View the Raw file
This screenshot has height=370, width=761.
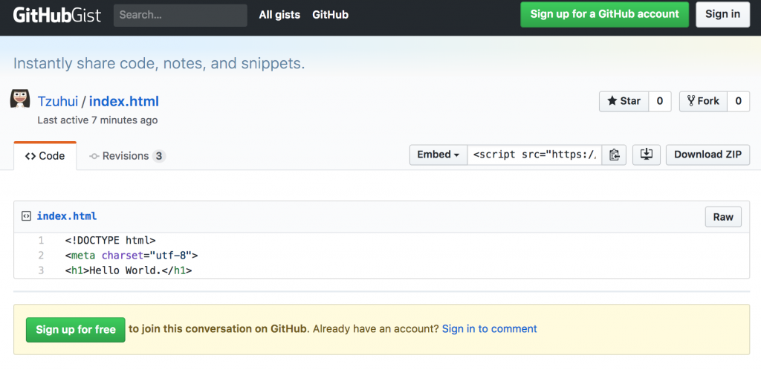point(722,217)
